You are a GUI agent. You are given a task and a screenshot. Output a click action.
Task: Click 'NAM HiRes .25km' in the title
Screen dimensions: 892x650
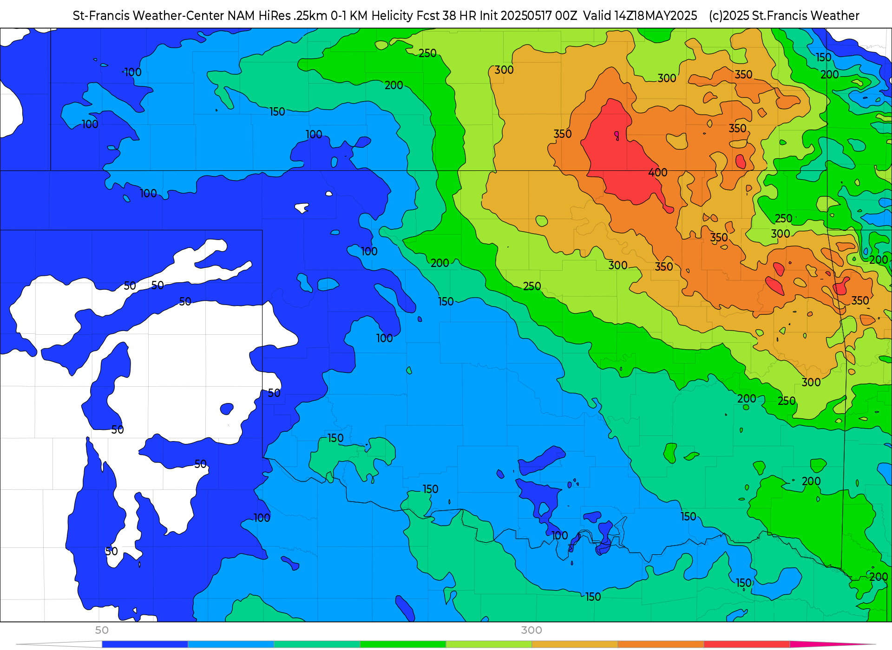tap(277, 16)
